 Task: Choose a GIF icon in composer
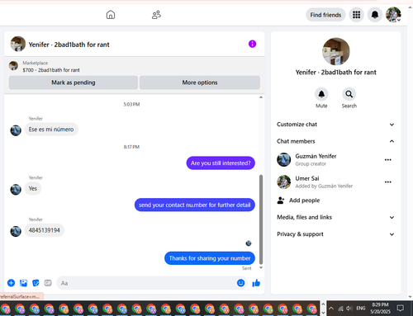48,283
